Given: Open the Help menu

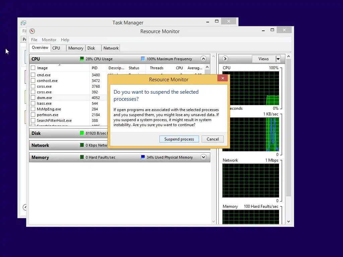Looking at the screenshot, I should pyautogui.click(x=65, y=40).
